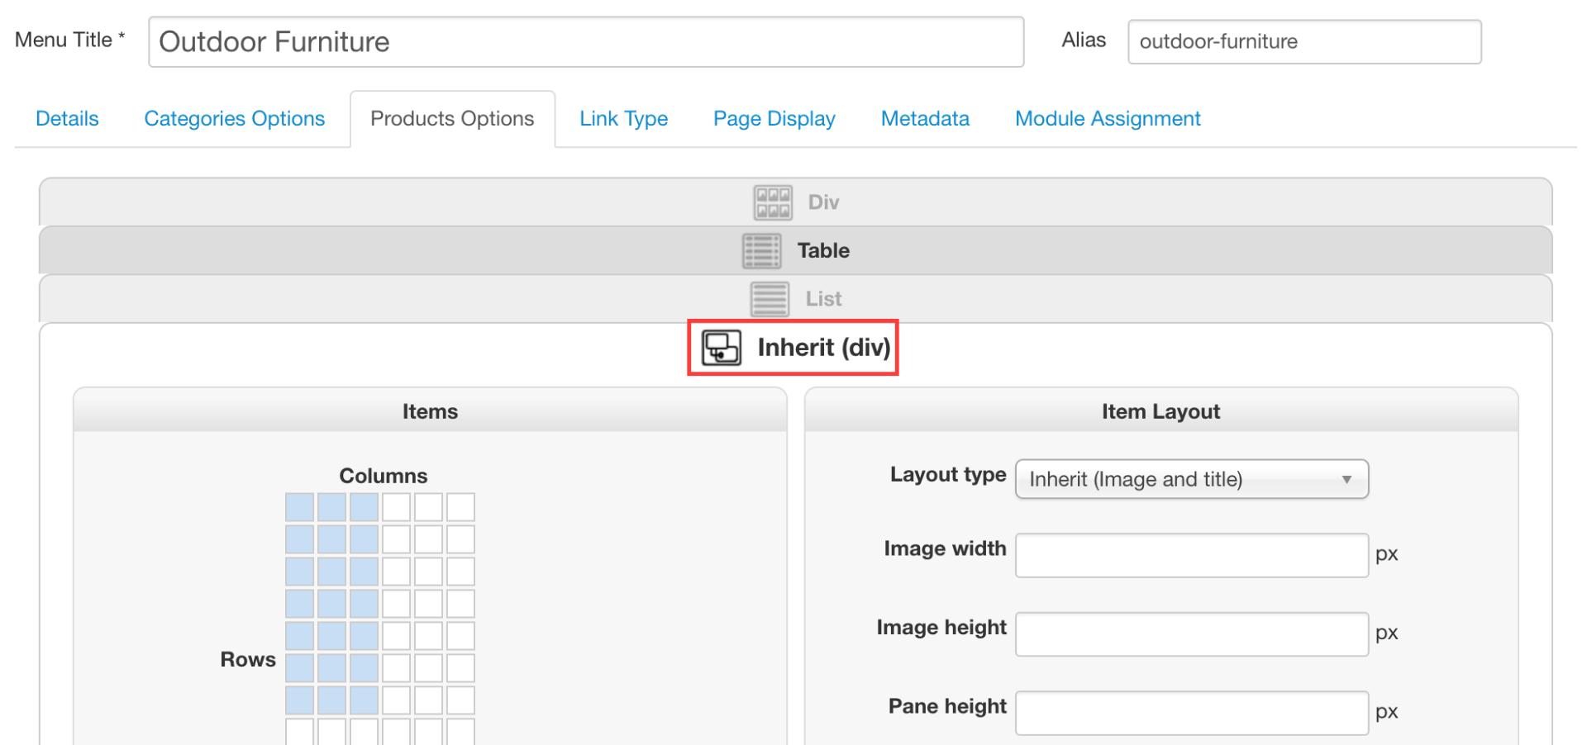Click the Item Layout panel header

1161,411
